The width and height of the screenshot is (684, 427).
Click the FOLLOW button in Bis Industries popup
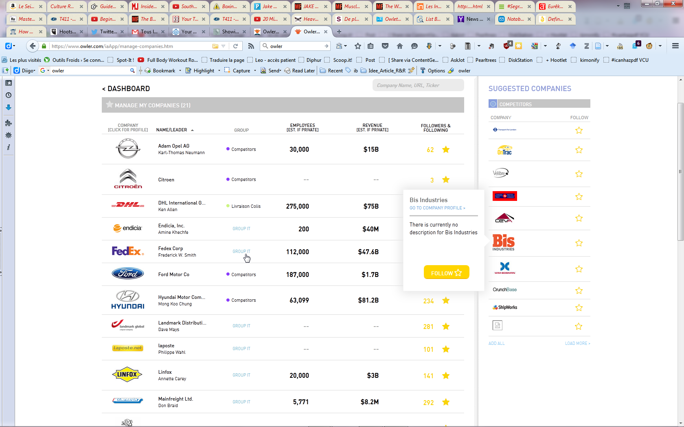point(446,272)
